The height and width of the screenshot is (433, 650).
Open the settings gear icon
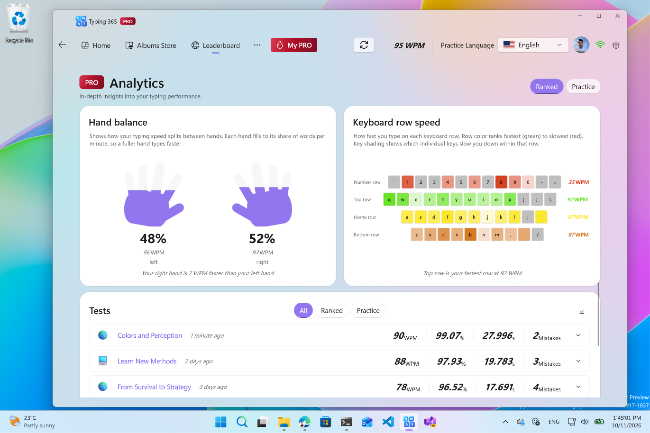616,45
